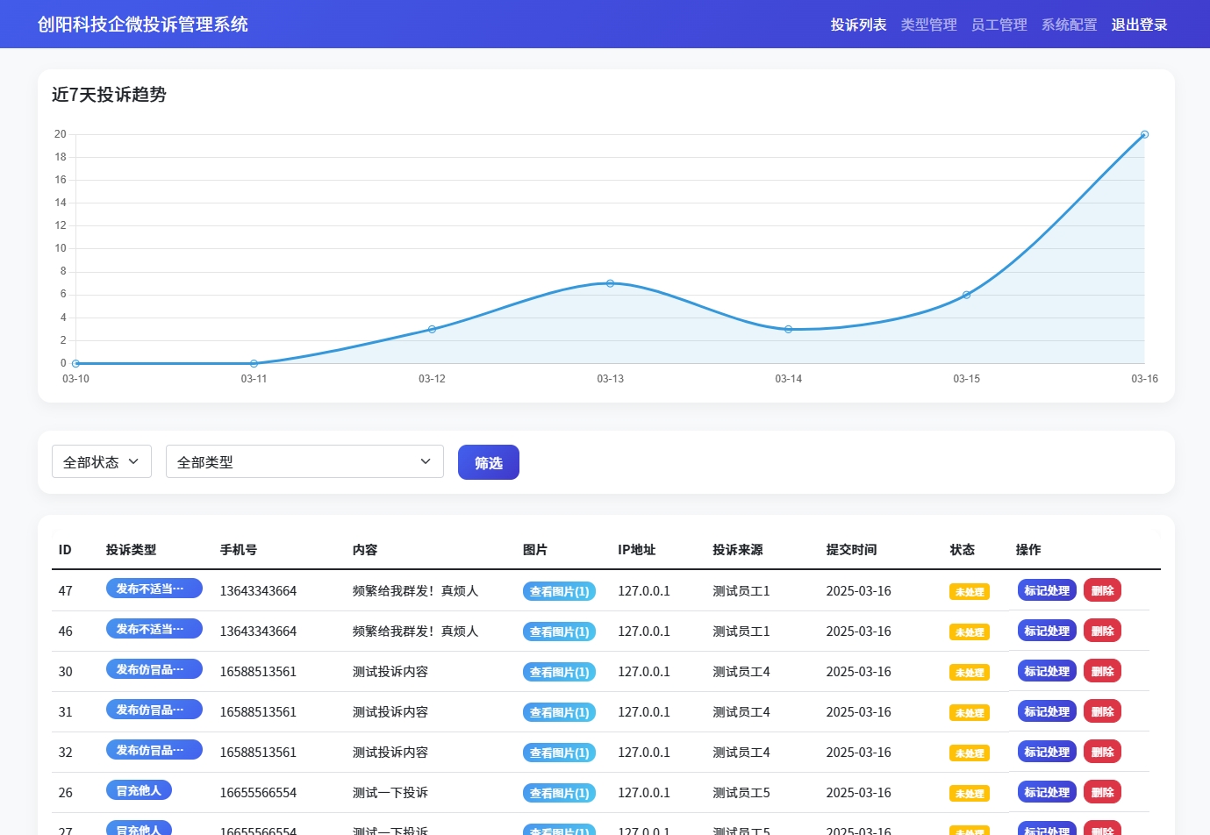Click 标记处理 for complaint ID 47
The height and width of the screenshot is (835, 1210).
point(1047,590)
